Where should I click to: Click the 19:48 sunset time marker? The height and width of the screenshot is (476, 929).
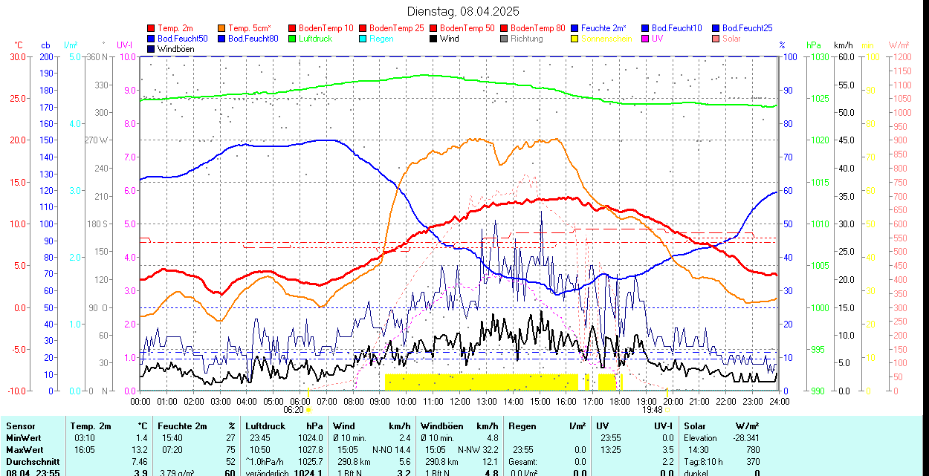(x=652, y=410)
